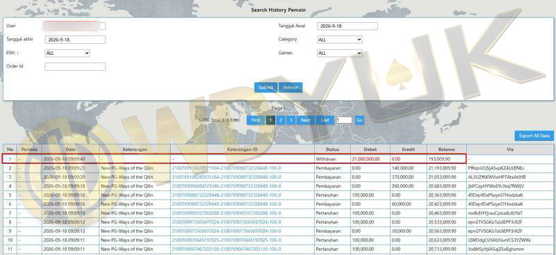Screen dimensions: 556x255
Task: Open the Pilih dropdown
Action: pos(67,54)
